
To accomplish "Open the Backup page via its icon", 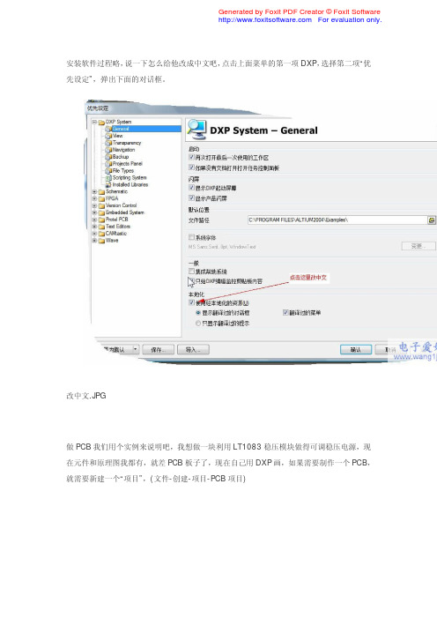I will (x=108, y=157).
